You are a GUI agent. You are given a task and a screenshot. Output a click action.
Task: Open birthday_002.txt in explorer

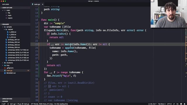tap(14, 42)
